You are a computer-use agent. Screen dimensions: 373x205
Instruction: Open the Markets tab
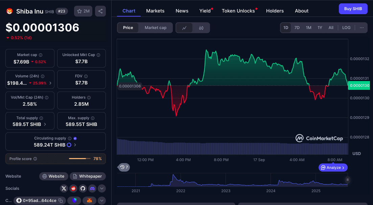tap(155, 11)
